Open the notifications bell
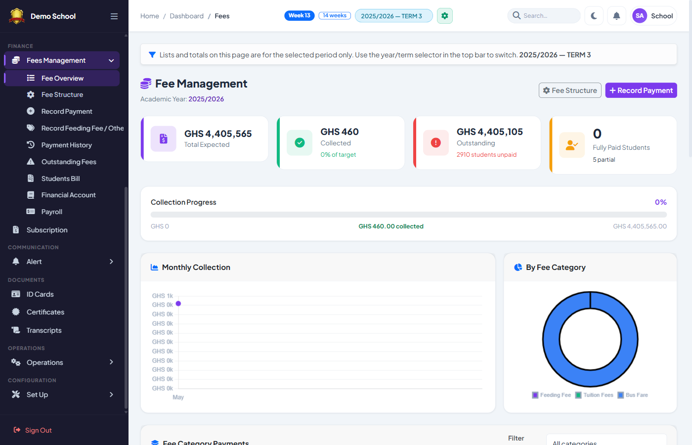The width and height of the screenshot is (692, 445). [616, 16]
